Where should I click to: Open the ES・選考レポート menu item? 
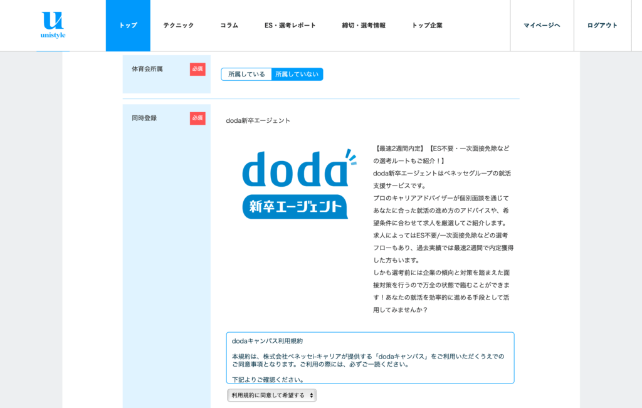click(x=290, y=25)
